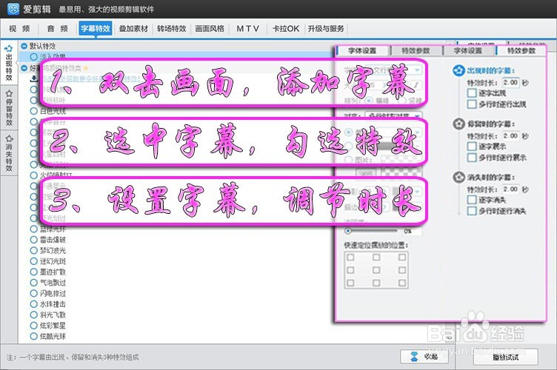
Task: Edit 消失时的字幕 effect duration field
Action: tap(511, 189)
